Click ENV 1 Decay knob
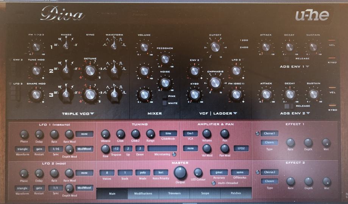This screenshot has height=204, width=348. coord(289,47)
